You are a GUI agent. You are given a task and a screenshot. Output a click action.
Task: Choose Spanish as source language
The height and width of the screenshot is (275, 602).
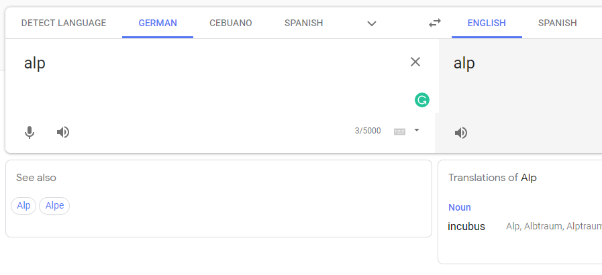(x=304, y=23)
